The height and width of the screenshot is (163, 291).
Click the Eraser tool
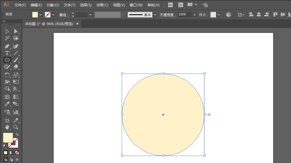pyautogui.click(x=16, y=67)
